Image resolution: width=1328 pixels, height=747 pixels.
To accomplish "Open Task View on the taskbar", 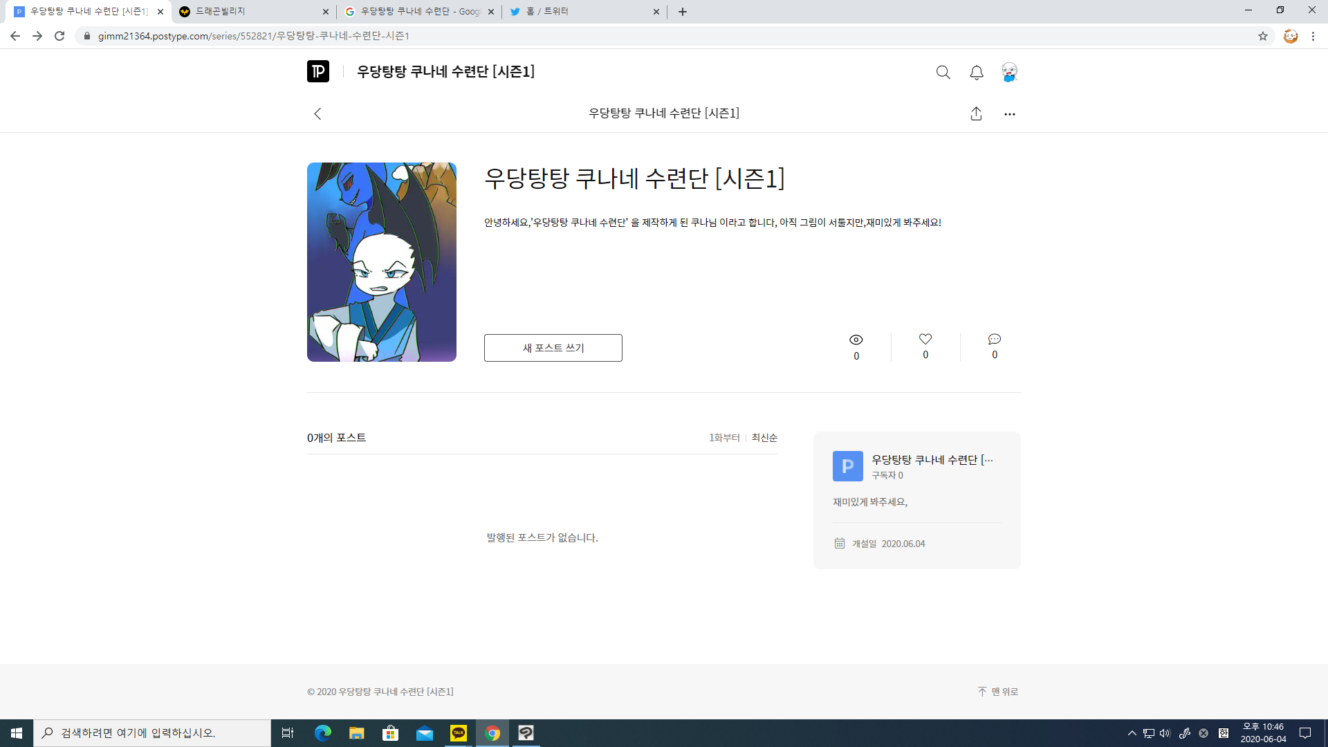I will (x=288, y=733).
